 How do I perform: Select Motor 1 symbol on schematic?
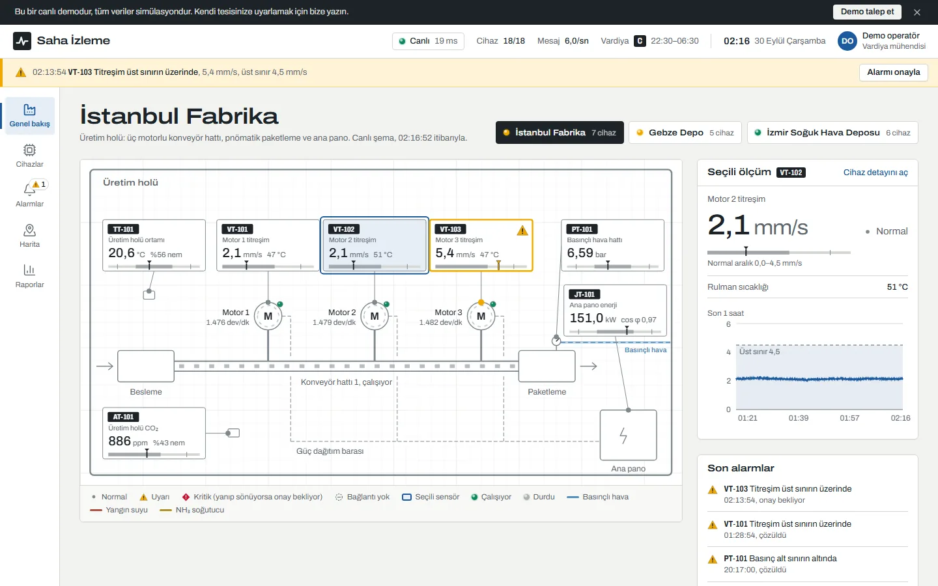(268, 316)
